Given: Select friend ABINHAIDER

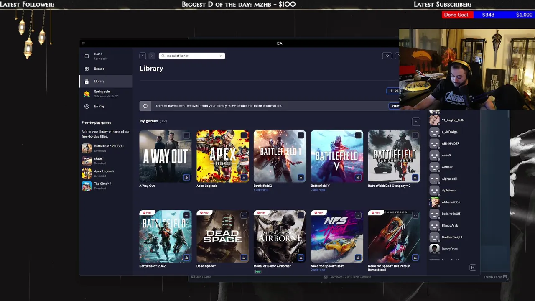Looking at the screenshot, I should [453, 143].
